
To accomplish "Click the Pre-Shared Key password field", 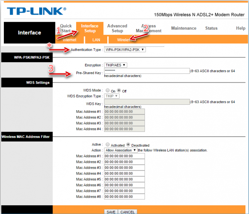I will pos(147,71).
